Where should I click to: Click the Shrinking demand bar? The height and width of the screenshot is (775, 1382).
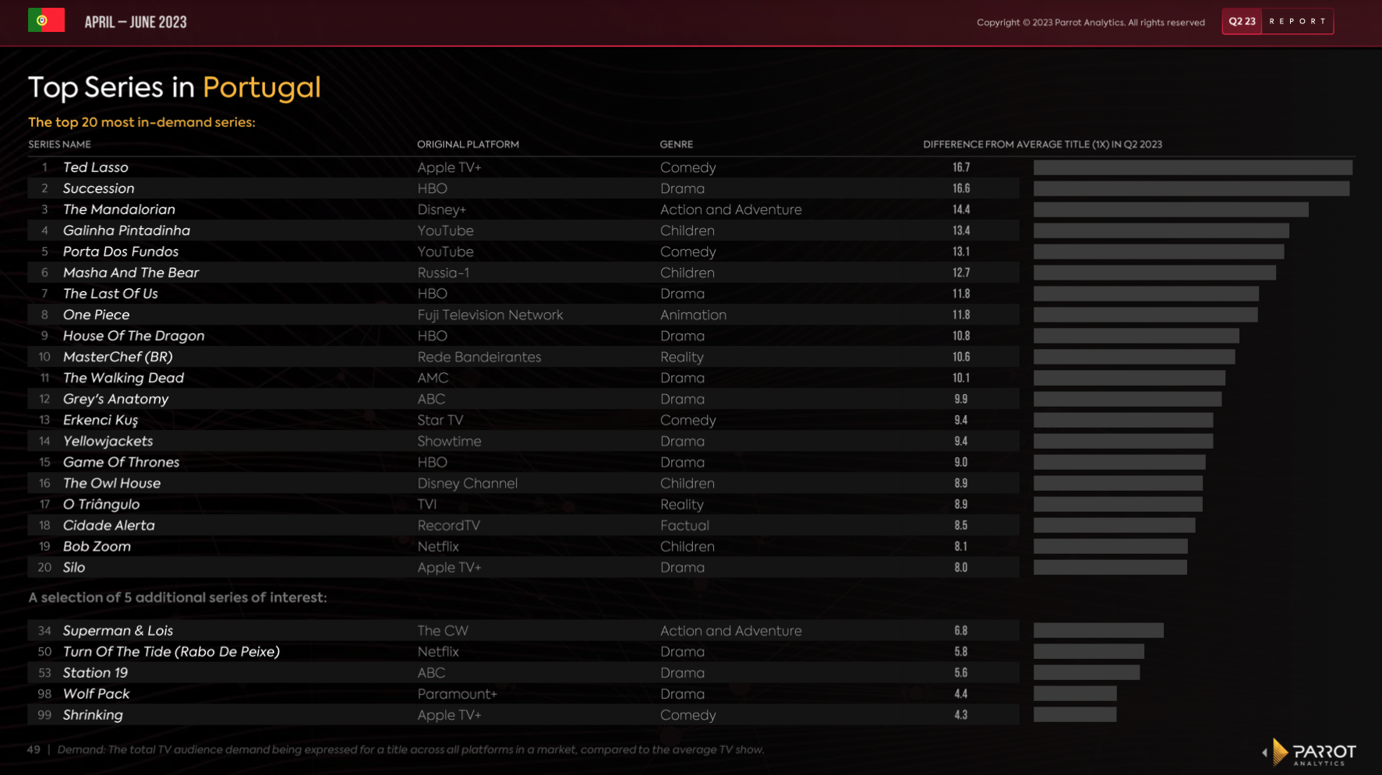click(x=1075, y=714)
